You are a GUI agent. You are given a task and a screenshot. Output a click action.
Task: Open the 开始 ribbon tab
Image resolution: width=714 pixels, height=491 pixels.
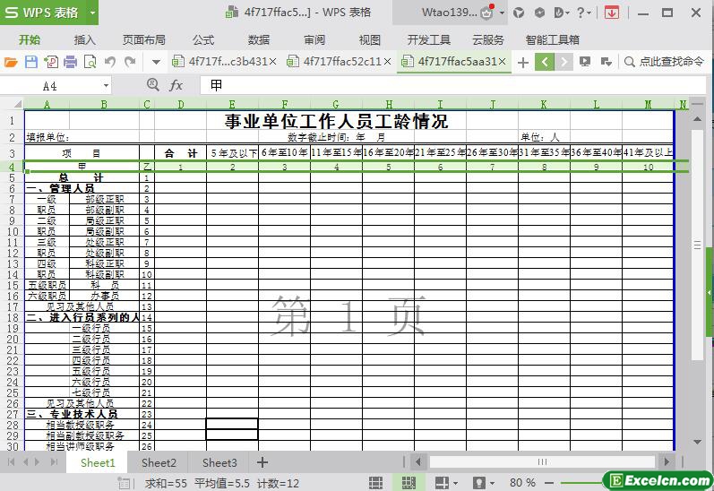click(30, 40)
